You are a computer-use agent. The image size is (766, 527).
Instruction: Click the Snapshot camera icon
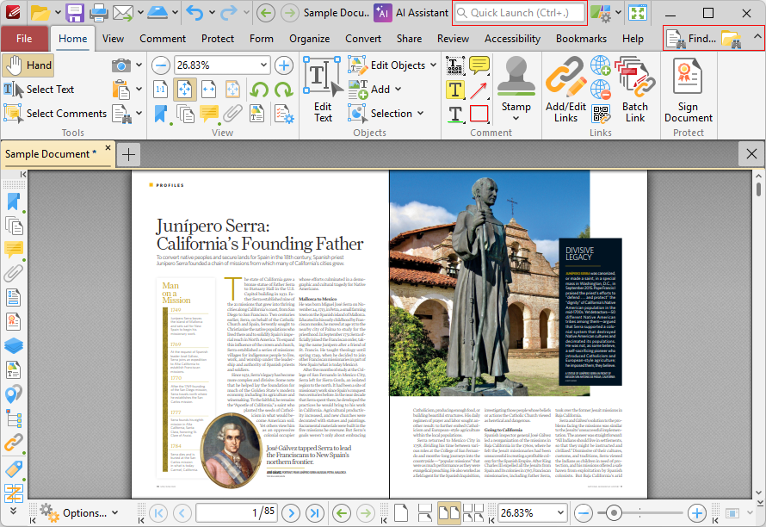tap(120, 65)
